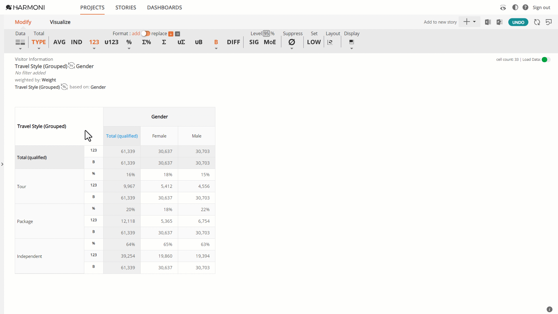The height and width of the screenshot is (314, 558).
Task: Select the Tour row label
Action: coord(49,186)
